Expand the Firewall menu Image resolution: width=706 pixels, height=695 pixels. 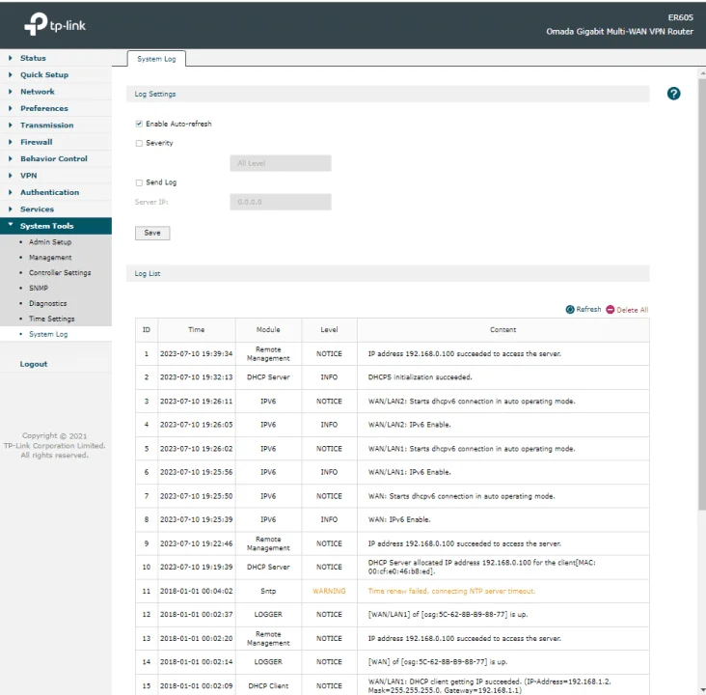[x=37, y=142]
